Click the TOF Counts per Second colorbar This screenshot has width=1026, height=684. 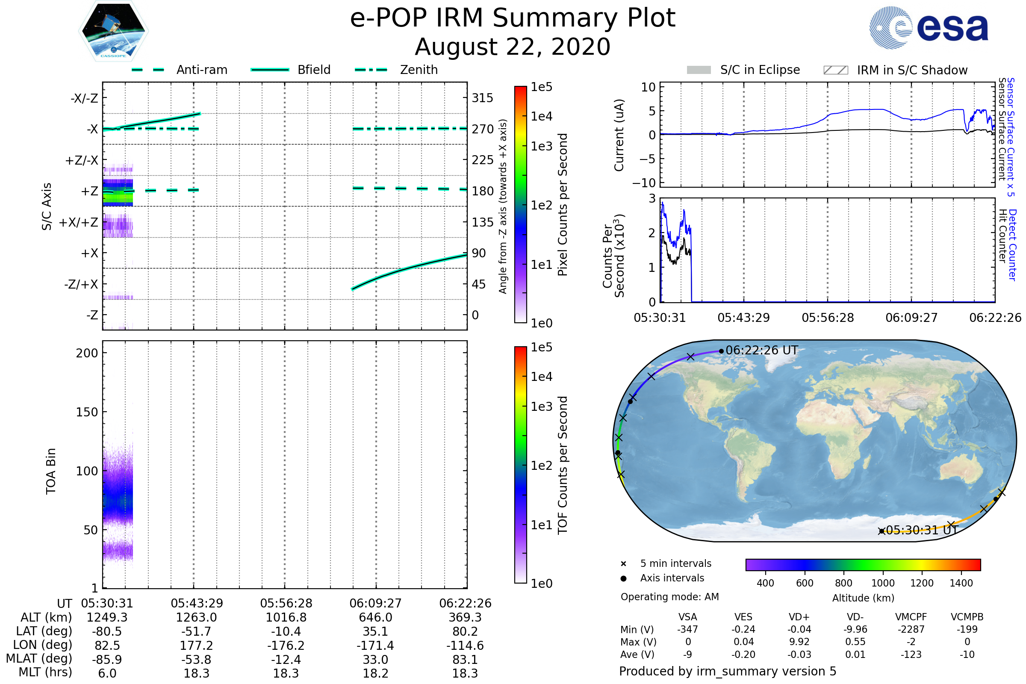point(520,465)
